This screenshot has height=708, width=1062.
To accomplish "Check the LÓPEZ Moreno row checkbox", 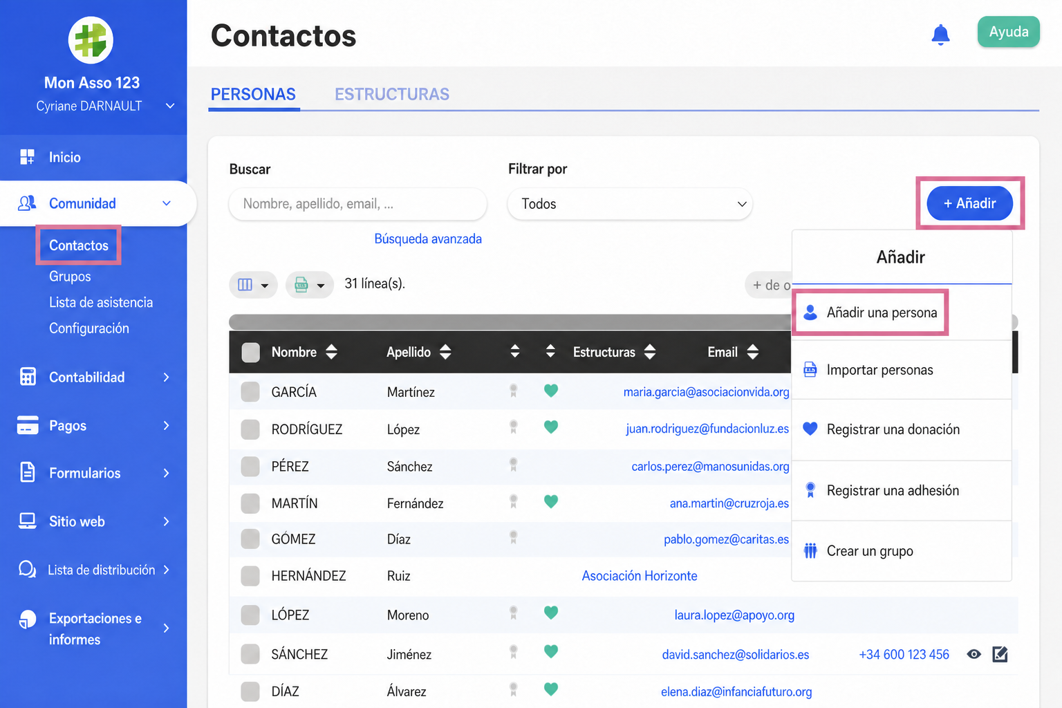I will (x=250, y=615).
